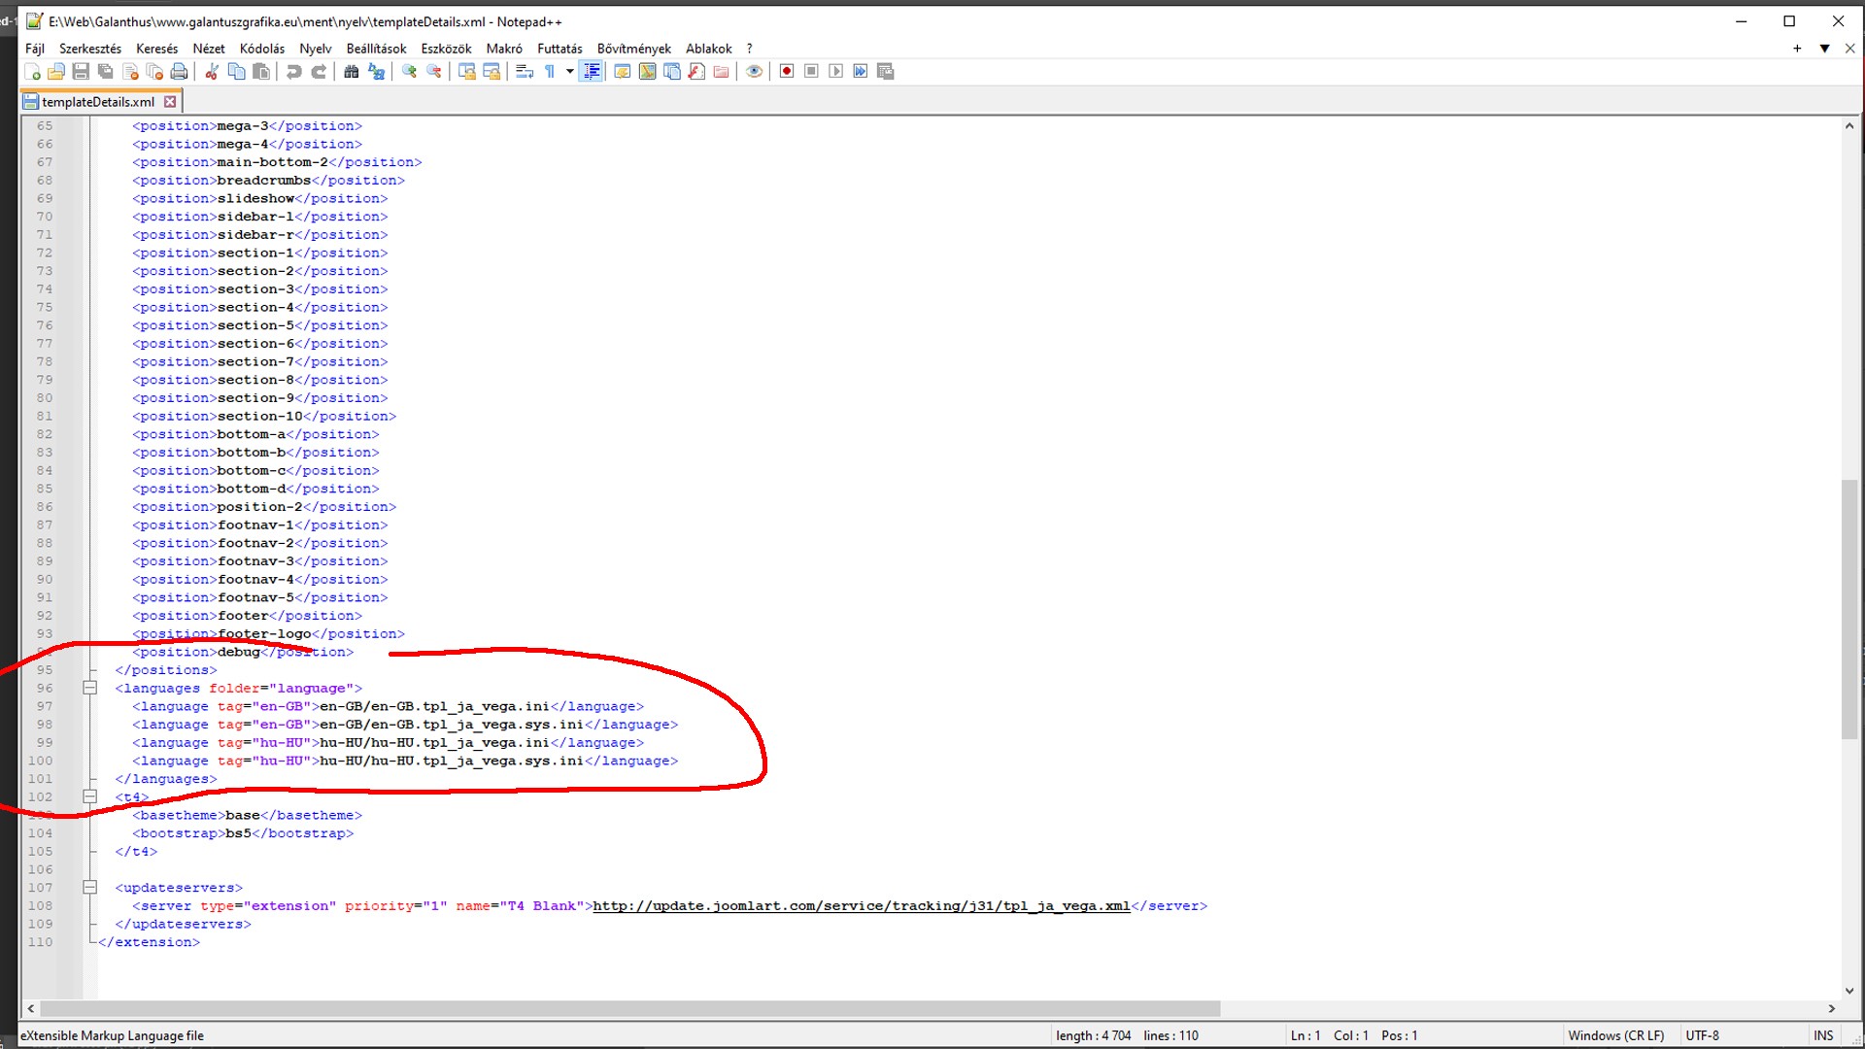Click the update.joomlart.com URL link
1865x1049 pixels.
[x=861, y=905]
